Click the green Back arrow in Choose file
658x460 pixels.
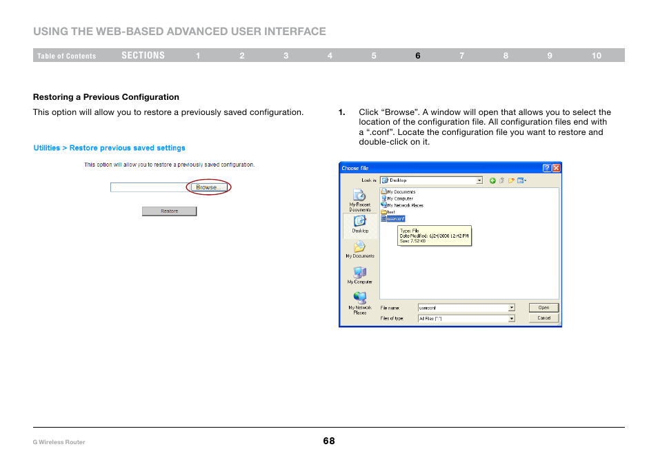pos(492,180)
